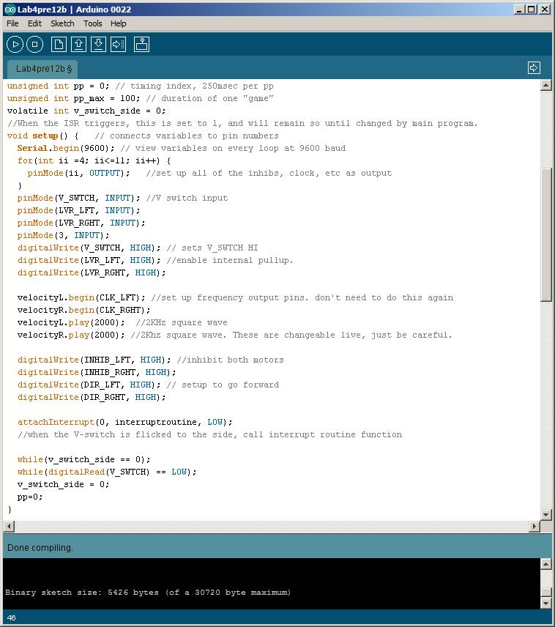
Task: Click 'while(digitalRead(V_SWTCH) == LOW);' line
Action: pyautogui.click(x=107, y=472)
